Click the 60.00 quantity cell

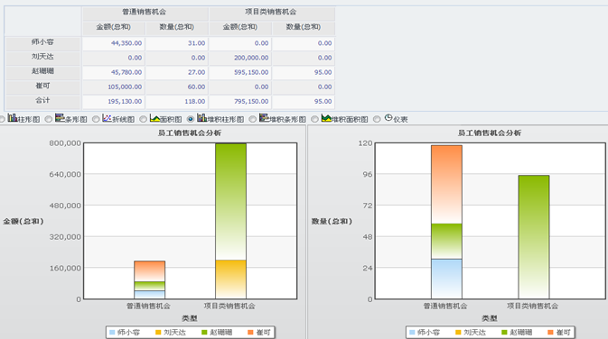tap(177, 87)
